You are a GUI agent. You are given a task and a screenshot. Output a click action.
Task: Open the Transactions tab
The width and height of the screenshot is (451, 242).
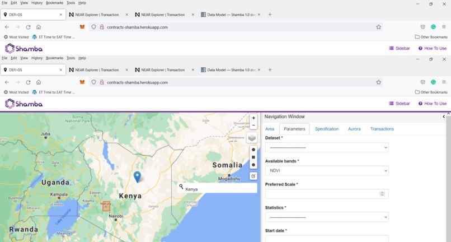(x=382, y=129)
